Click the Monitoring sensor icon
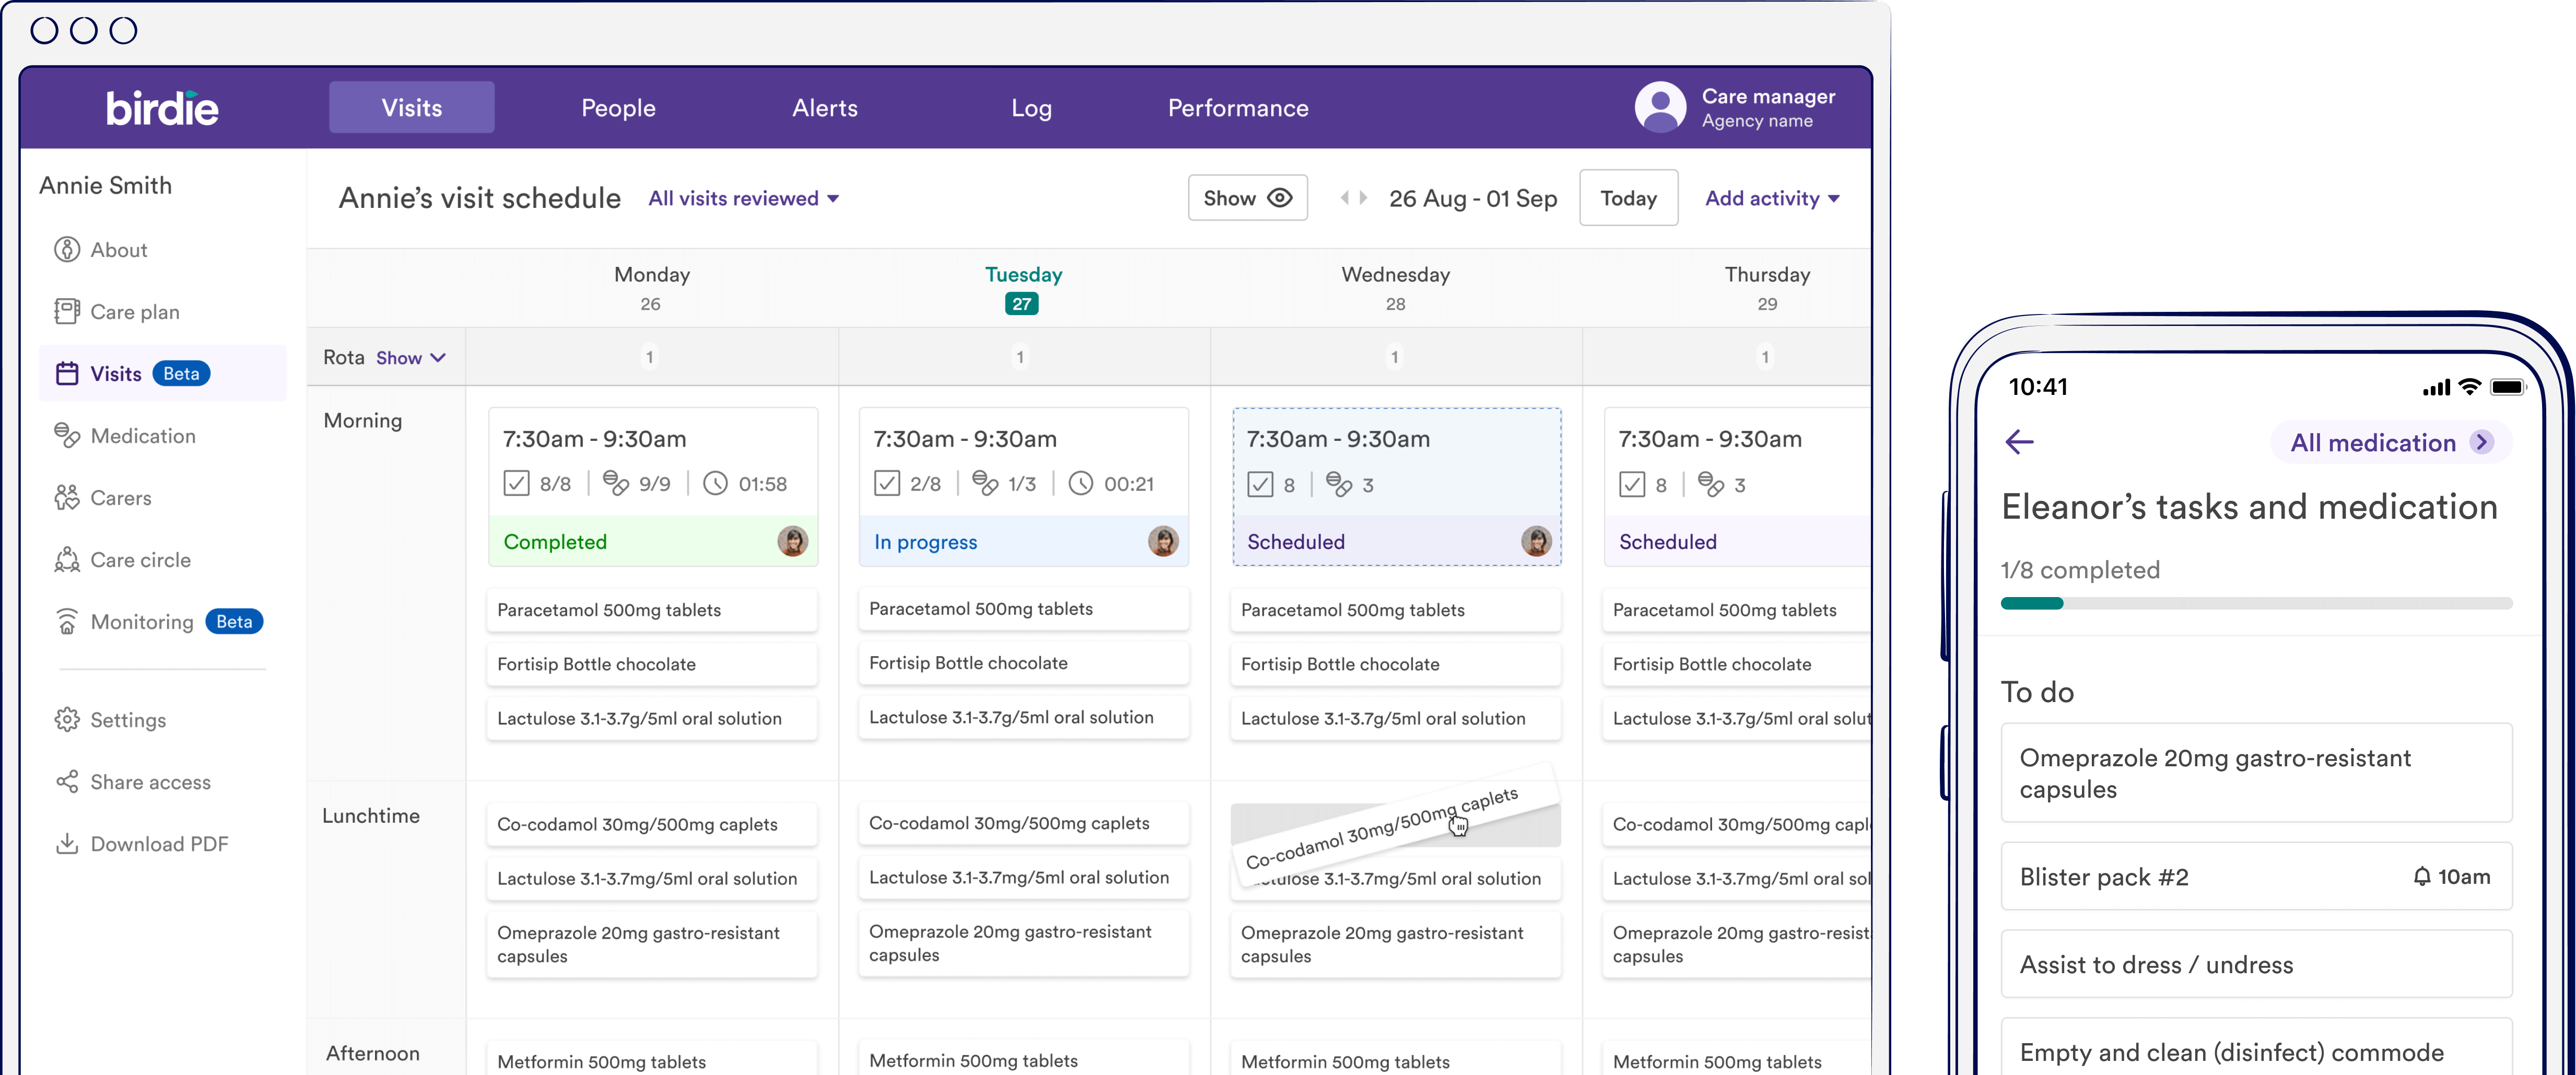Viewport: 2576px width, 1075px height. (x=67, y=622)
